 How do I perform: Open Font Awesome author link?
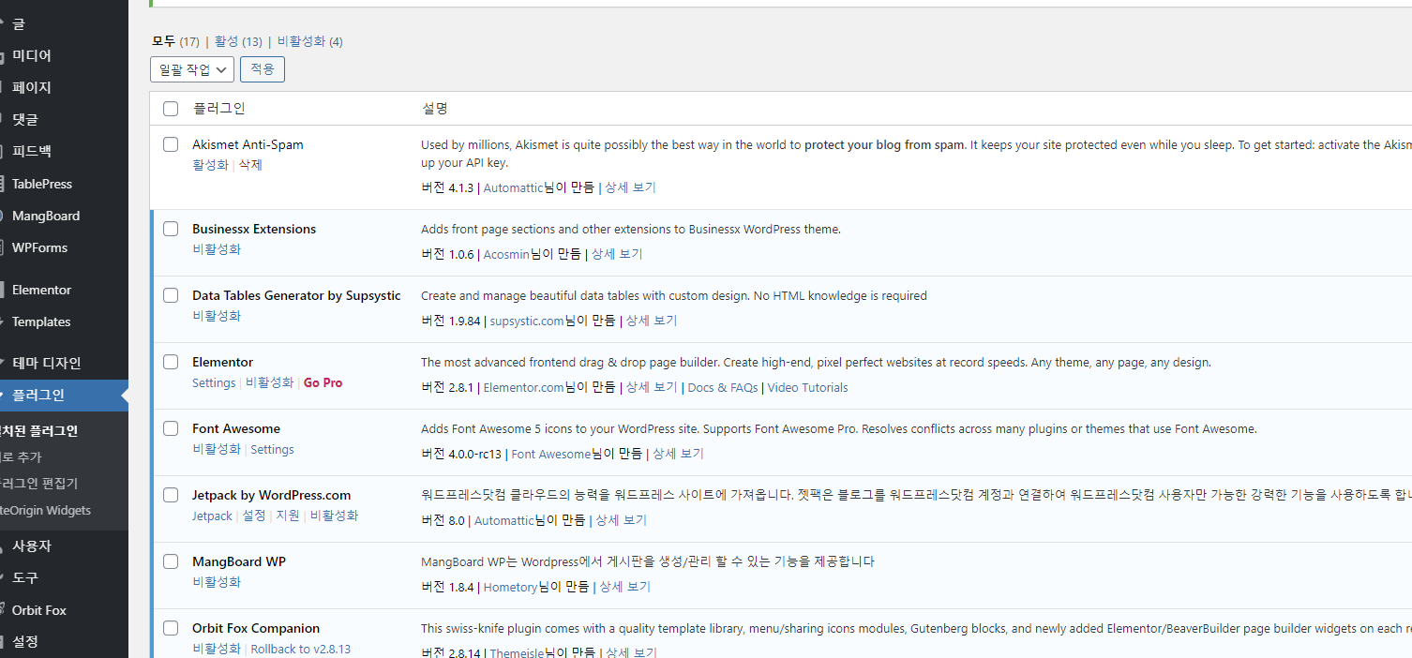tap(551, 454)
